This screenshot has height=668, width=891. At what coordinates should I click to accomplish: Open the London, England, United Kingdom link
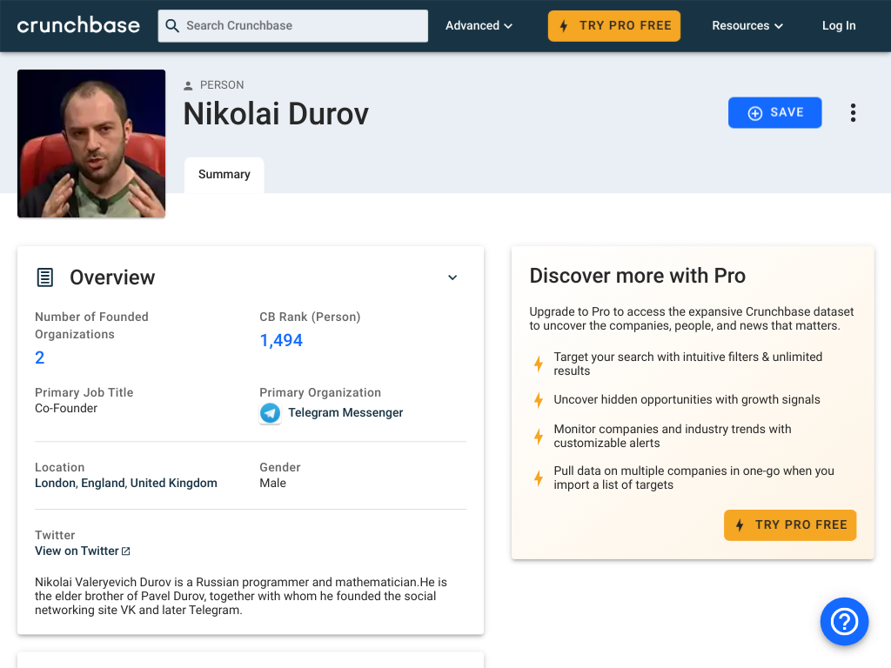pyautogui.click(x=125, y=483)
